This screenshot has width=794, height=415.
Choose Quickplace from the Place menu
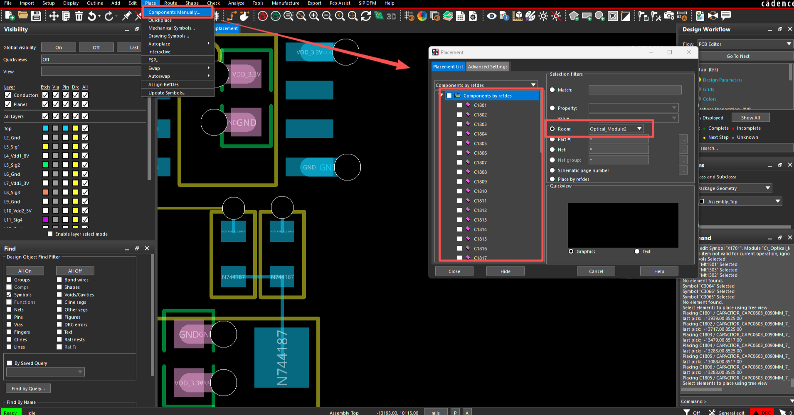coord(160,20)
